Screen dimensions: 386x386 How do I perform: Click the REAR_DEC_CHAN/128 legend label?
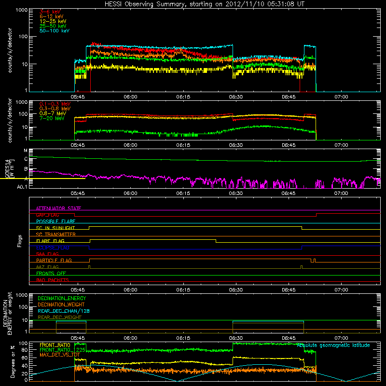pos(64,311)
